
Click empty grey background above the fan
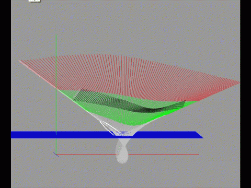click(125, 26)
